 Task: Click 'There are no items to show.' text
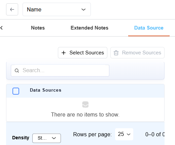tap(85, 114)
